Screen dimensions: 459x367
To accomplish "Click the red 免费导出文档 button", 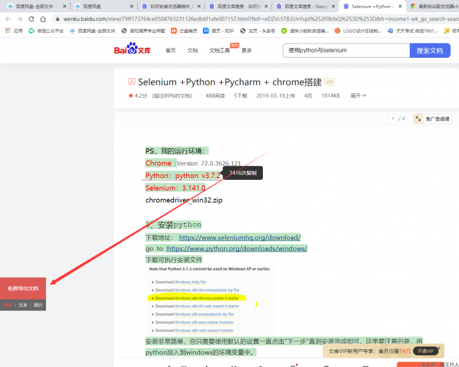I will [x=23, y=288].
